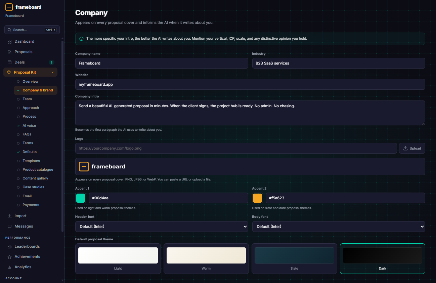436x283 pixels.
Task: Open the Achievements page
Action: (x=31, y=257)
